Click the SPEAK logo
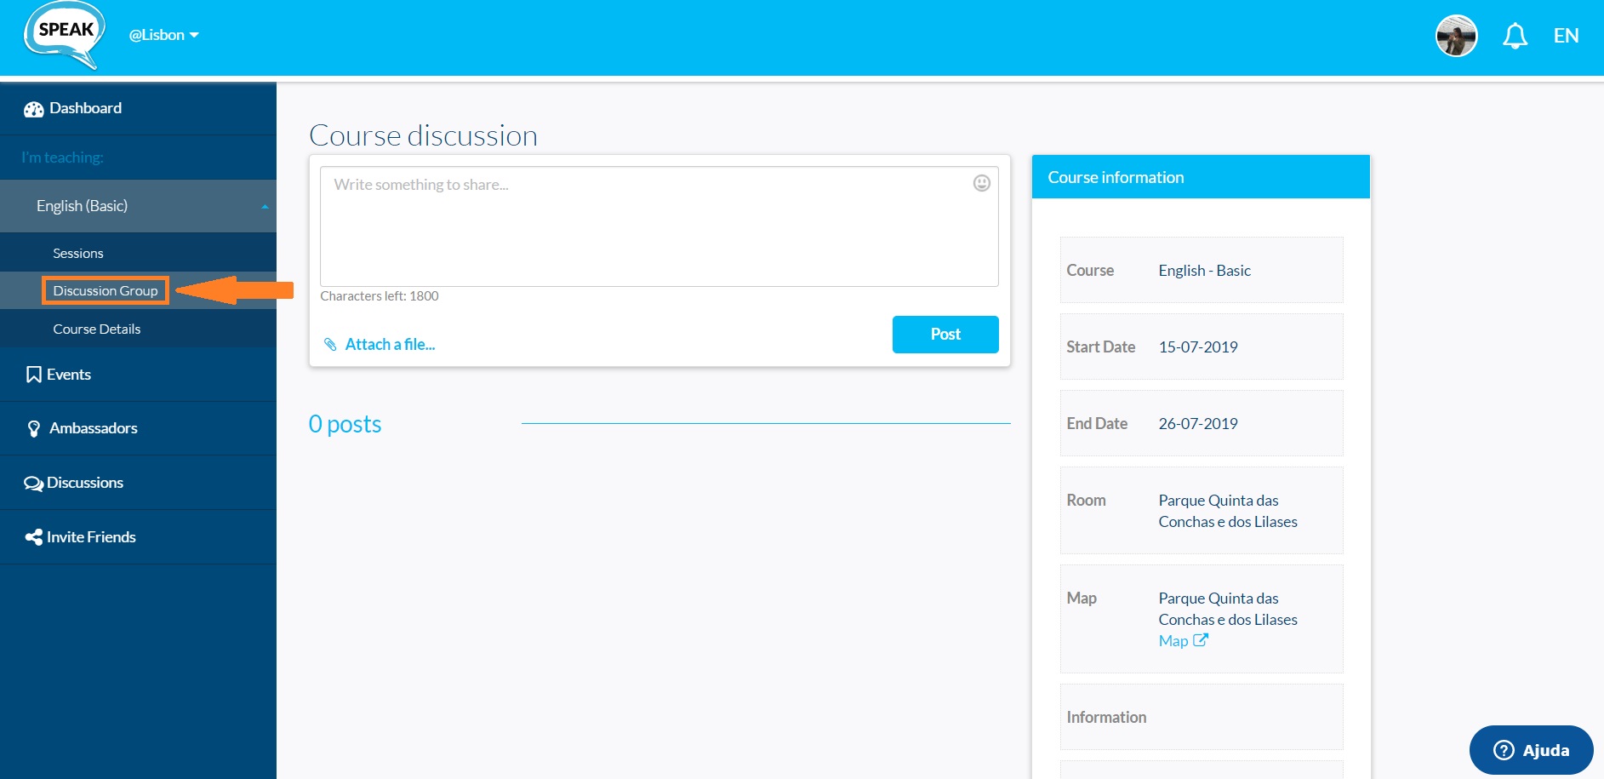1604x779 pixels. tap(65, 35)
